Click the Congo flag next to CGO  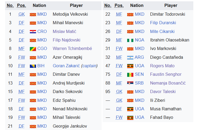(33, 49)
